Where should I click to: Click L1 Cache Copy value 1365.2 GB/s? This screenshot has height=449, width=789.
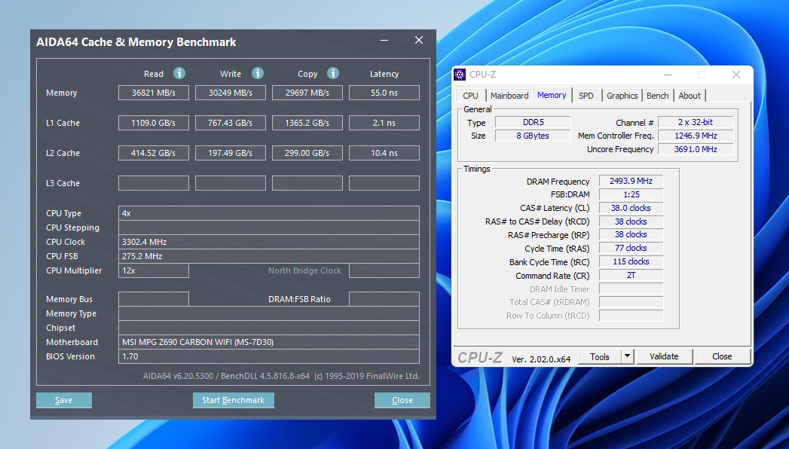(307, 123)
